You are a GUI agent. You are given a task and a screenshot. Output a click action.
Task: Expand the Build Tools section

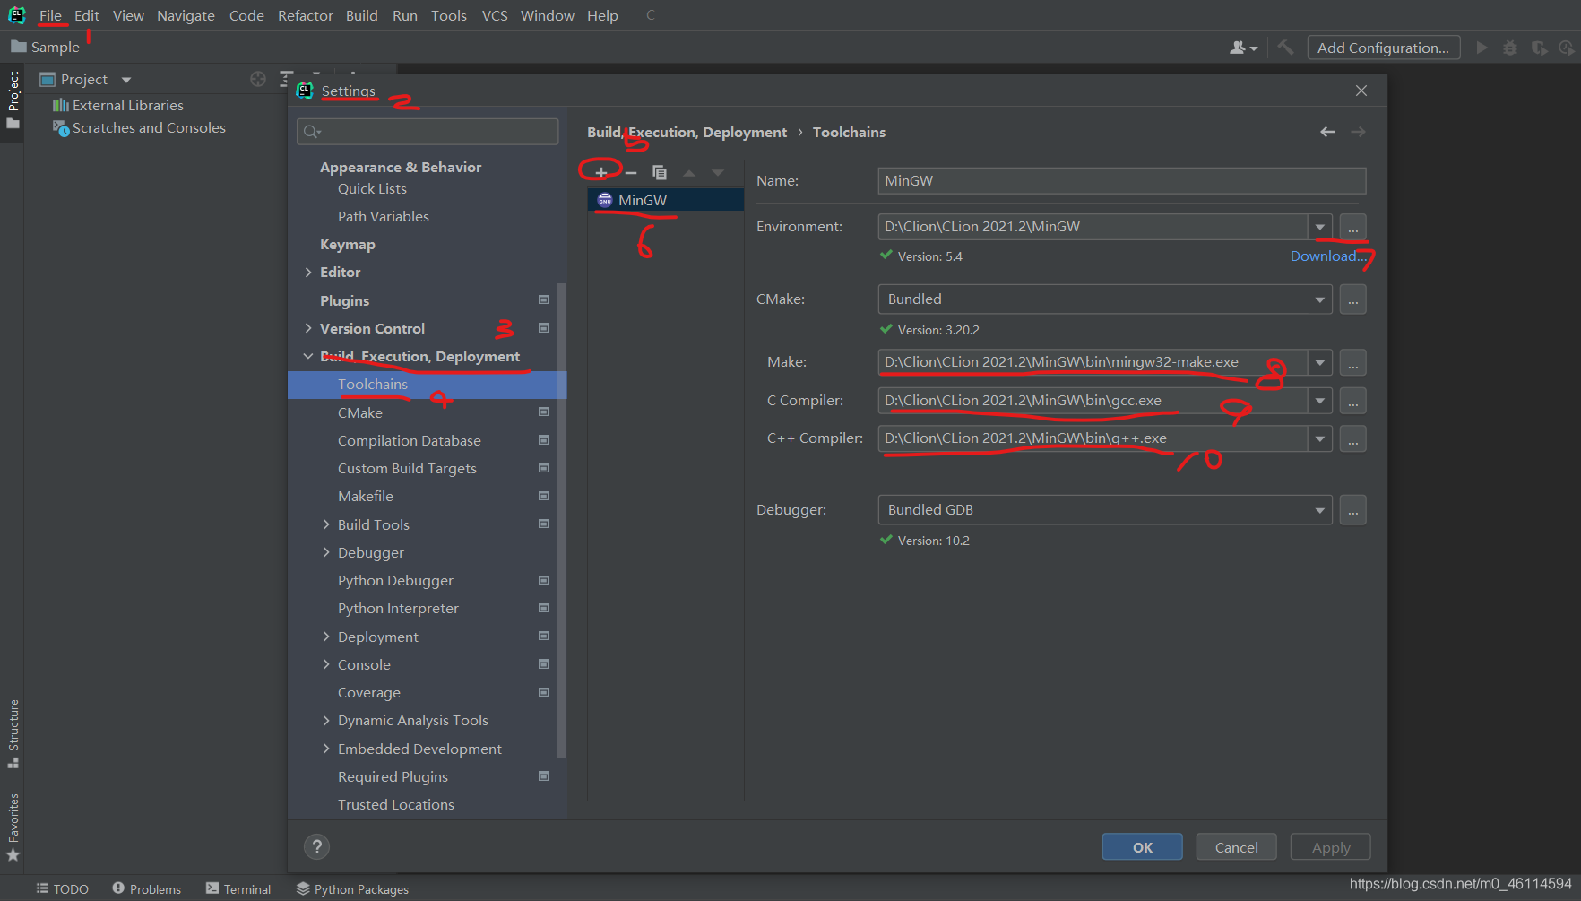click(326, 524)
